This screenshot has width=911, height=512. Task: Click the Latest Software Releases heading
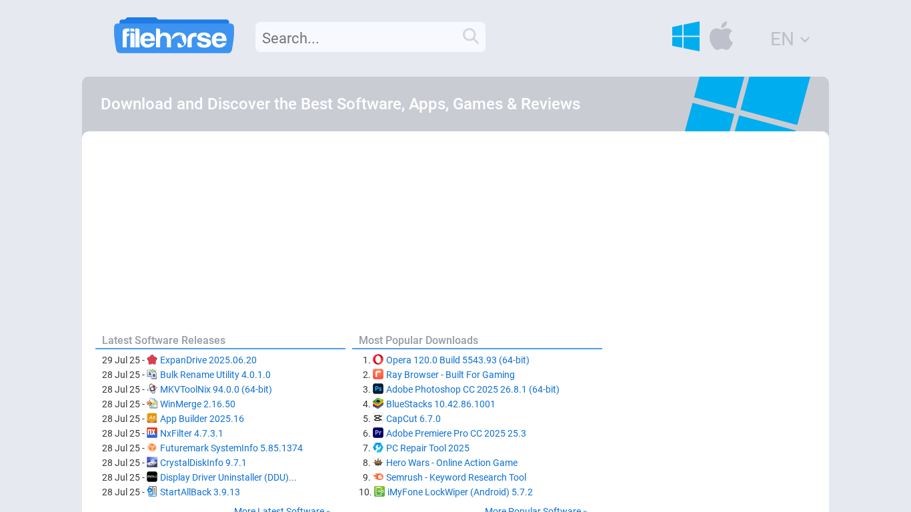[163, 340]
